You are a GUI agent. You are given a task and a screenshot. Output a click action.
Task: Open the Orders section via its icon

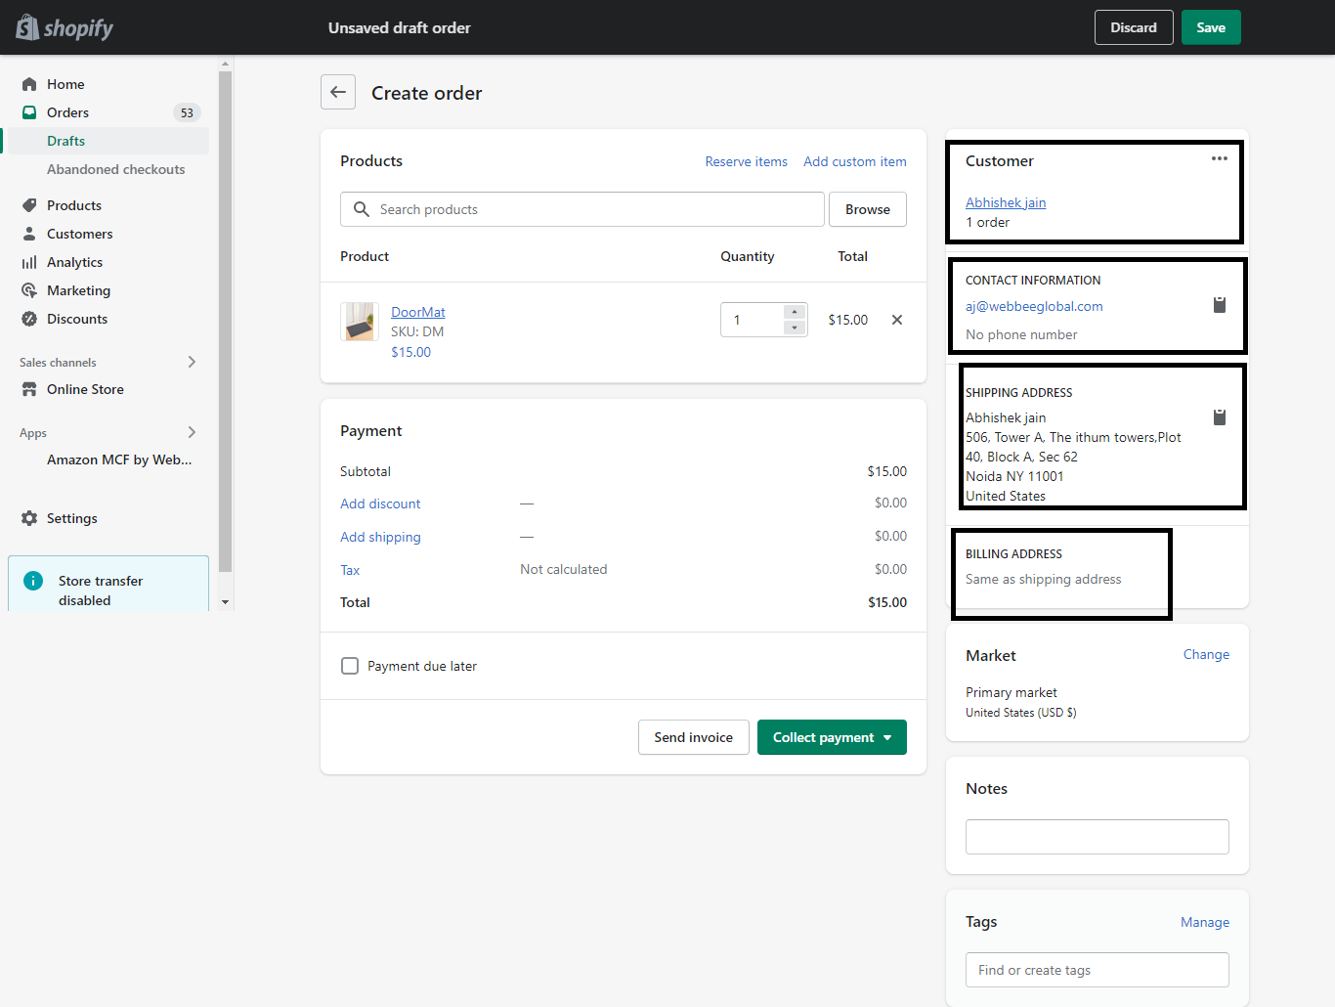point(29,112)
